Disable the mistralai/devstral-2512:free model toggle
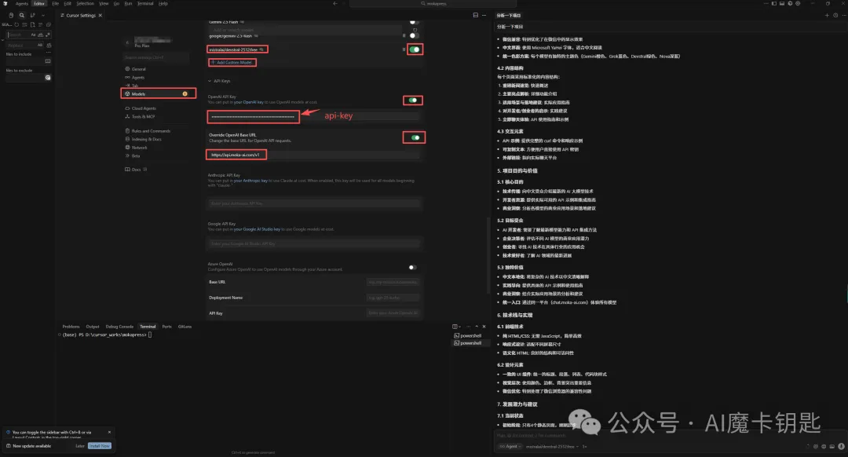This screenshot has width=848, height=457. [415, 48]
